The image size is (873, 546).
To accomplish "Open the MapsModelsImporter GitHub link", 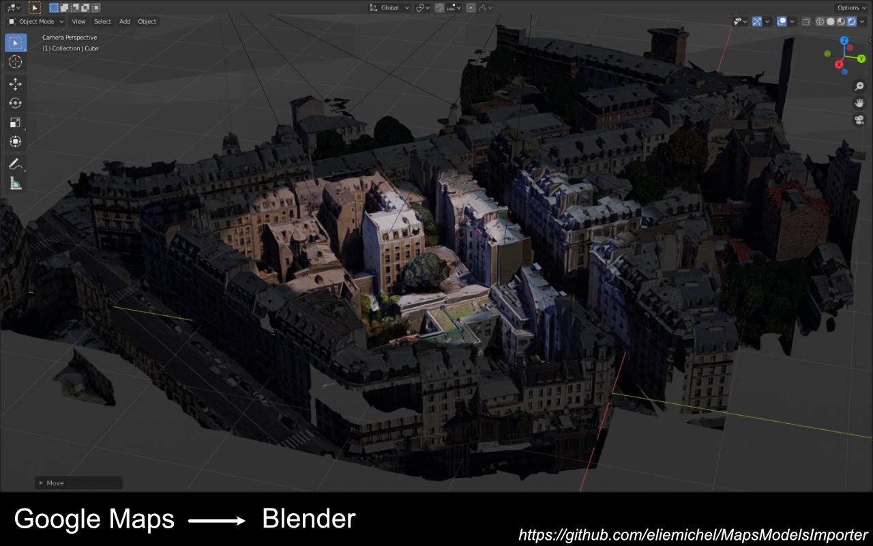I will click(693, 534).
